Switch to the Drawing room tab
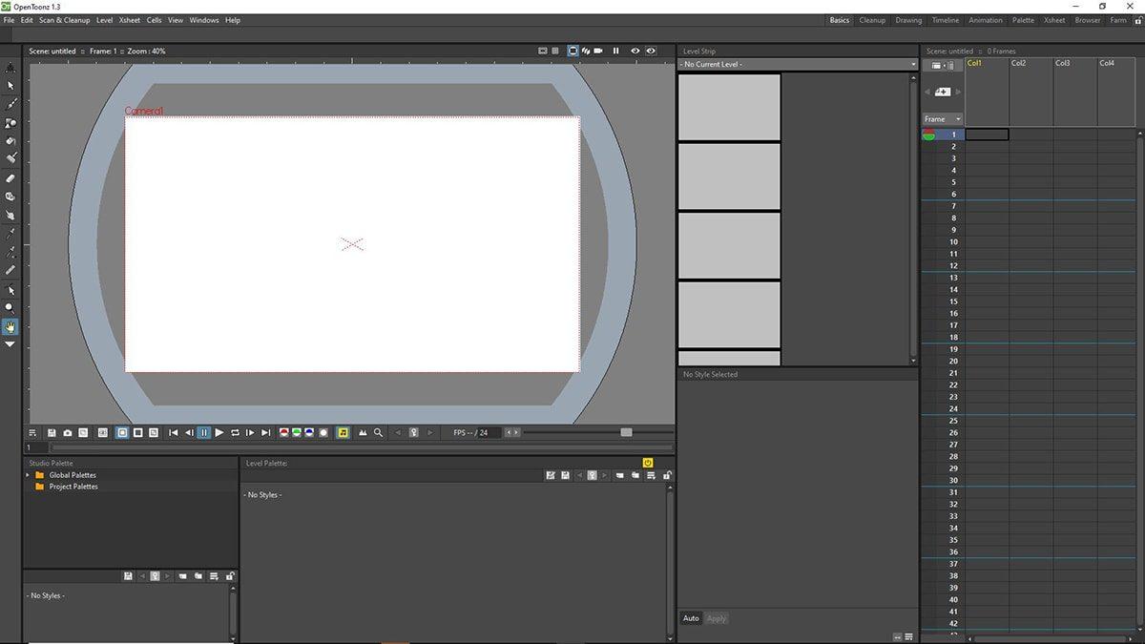The width and height of the screenshot is (1145, 644). [x=907, y=19]
